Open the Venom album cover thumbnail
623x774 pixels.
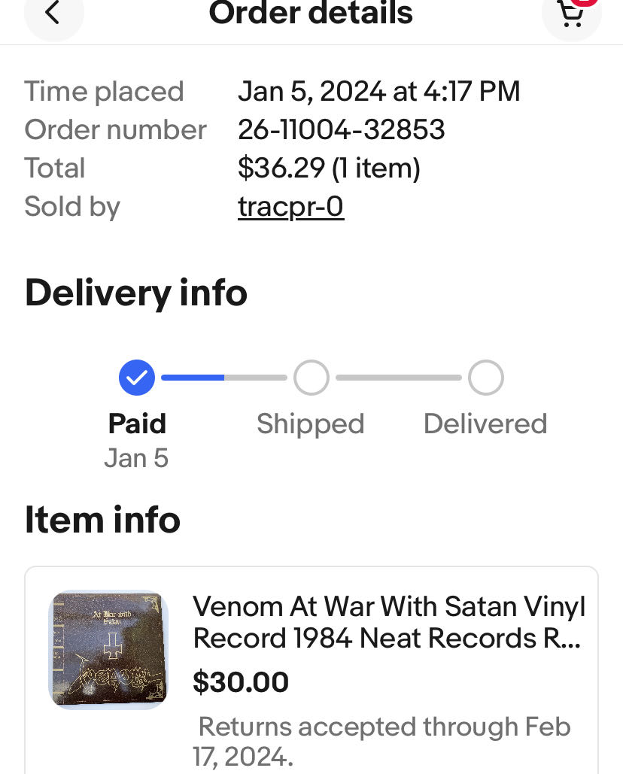coord(108,650)
